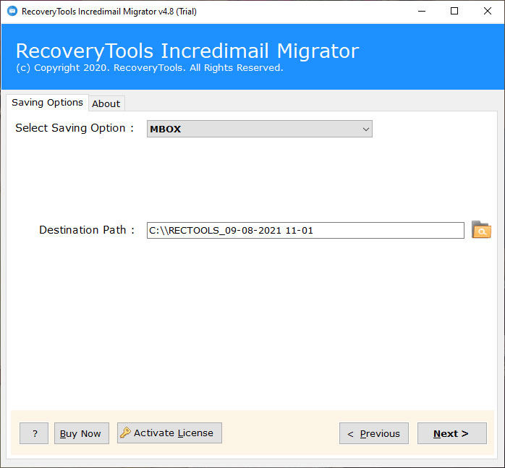Open help with the question mark button

coord(34,433)
